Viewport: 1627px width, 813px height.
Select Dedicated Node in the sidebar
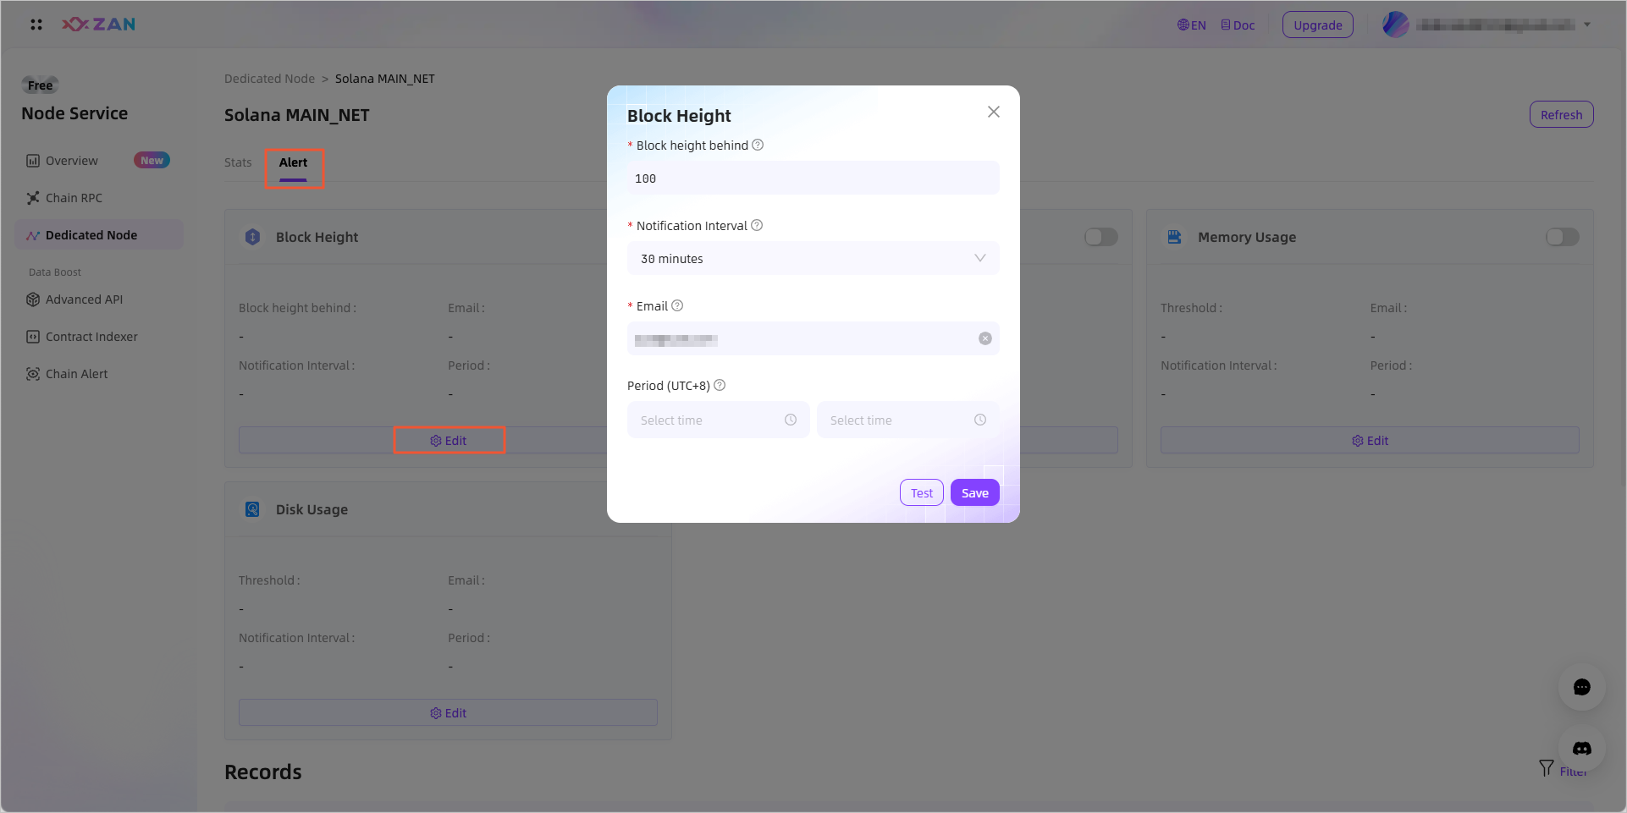[x=99, y=235]
